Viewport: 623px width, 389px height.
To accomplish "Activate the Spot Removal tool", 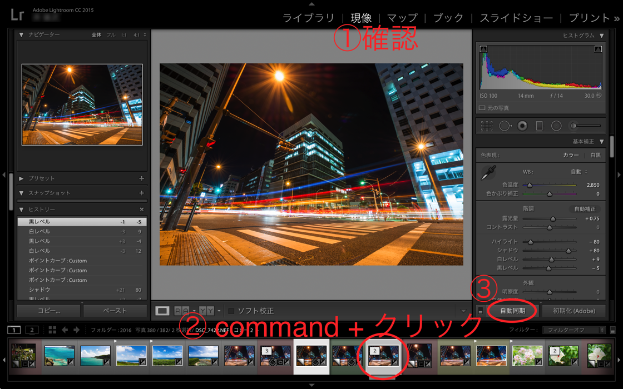I will (505, 126).
